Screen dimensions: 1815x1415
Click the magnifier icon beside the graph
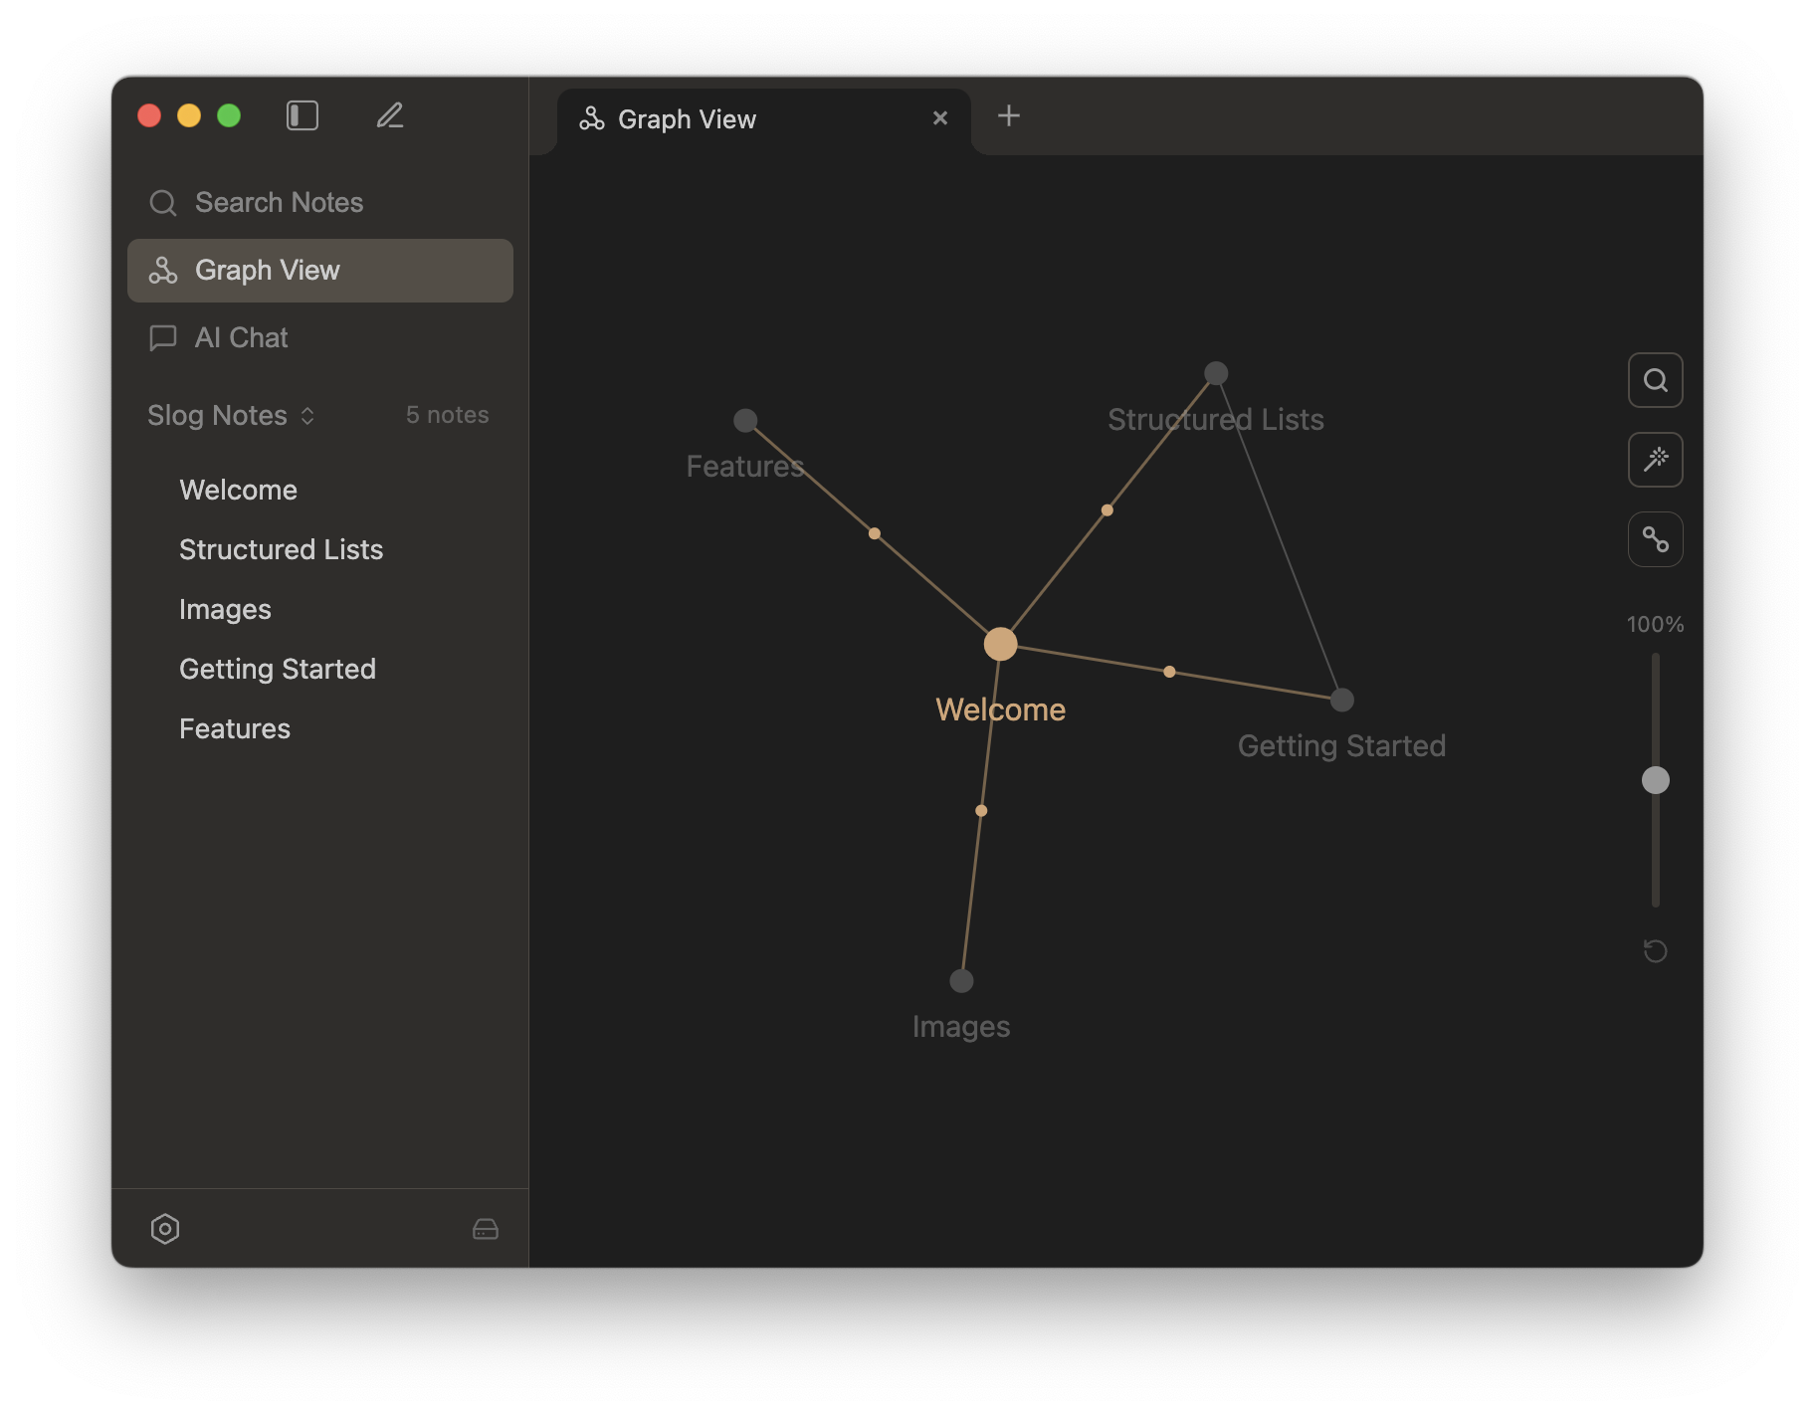[x=1655, y=380]
